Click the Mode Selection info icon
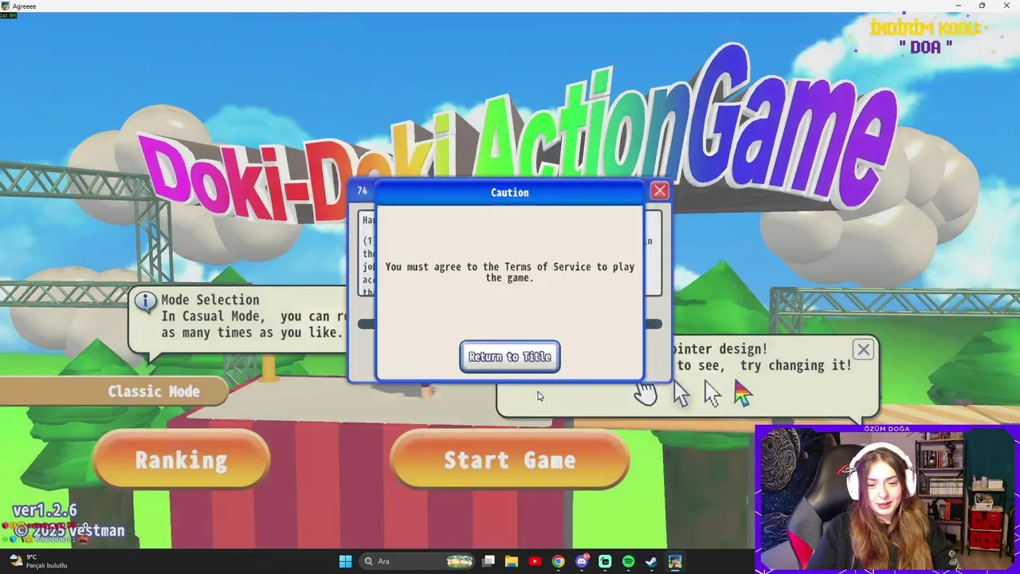Image resolution: width=1020 pixels, height=574 pixels. (145, 302)
